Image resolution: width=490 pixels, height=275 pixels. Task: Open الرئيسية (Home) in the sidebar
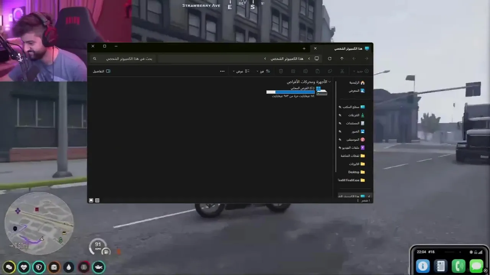[x=357, y=82]
